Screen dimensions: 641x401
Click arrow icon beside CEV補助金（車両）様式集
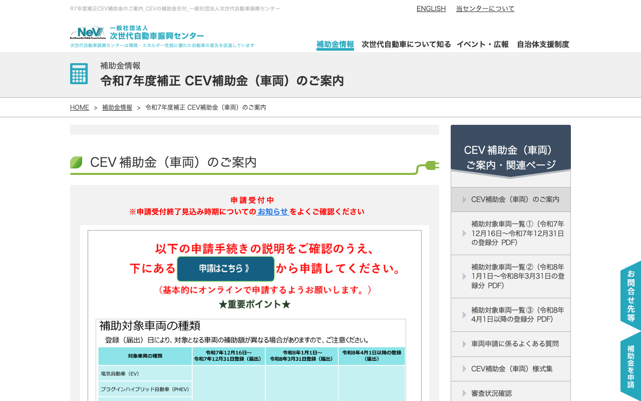(464, 369)
